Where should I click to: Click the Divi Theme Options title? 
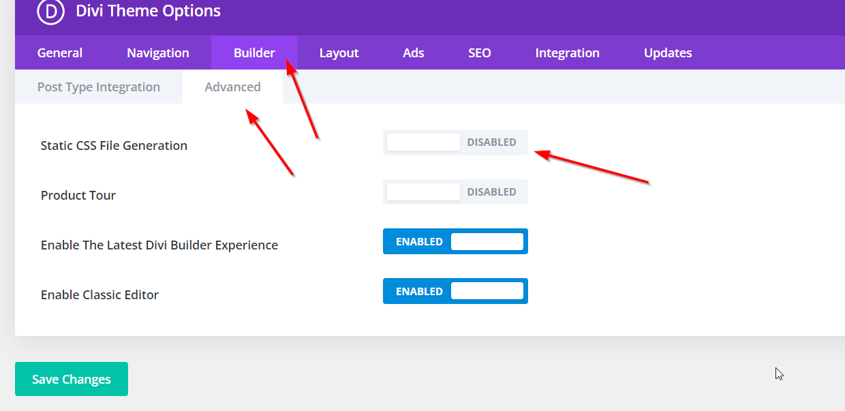tap(148, 11)
